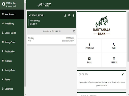Screen dimensions: 129x96
Task: Search accounts with the magnifier icon
Action: (x=69, y=15)
